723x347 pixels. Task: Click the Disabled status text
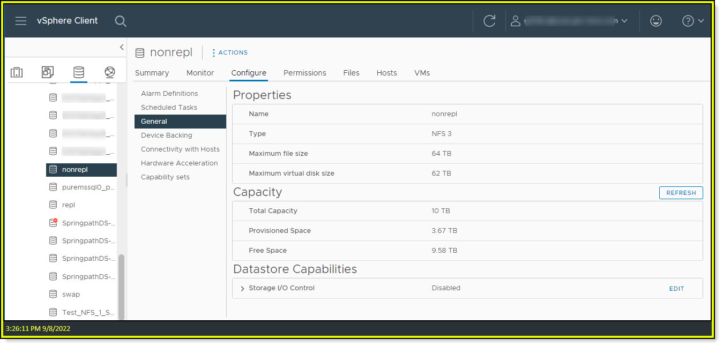pos(446,288)
